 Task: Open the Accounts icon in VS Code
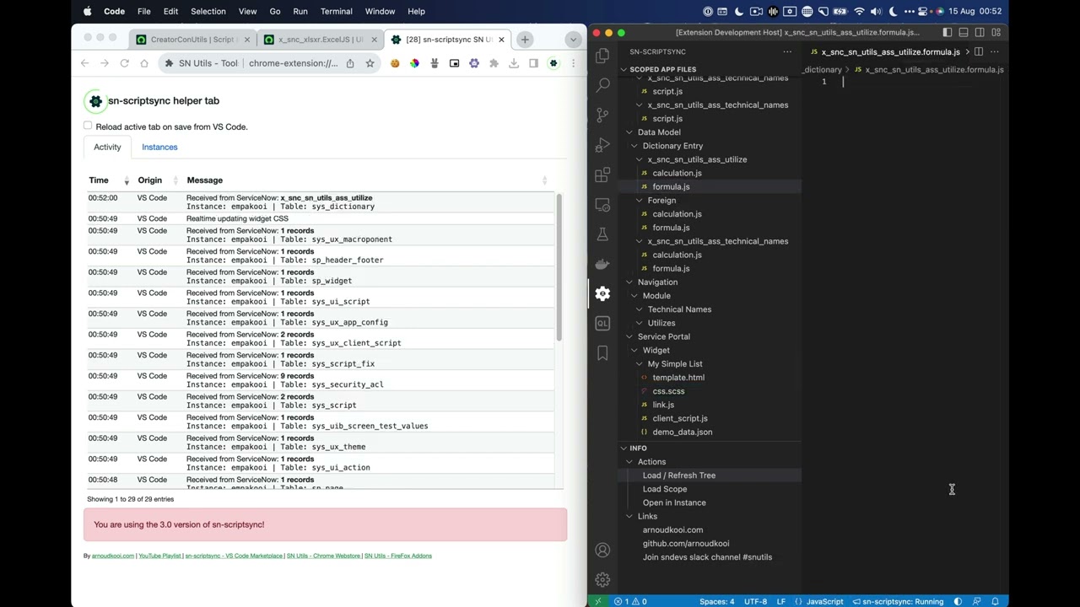point(602,550)
